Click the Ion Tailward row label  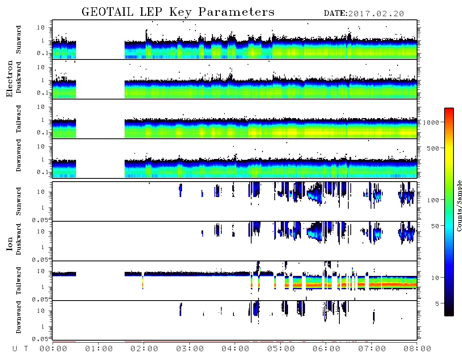[19, 281]
